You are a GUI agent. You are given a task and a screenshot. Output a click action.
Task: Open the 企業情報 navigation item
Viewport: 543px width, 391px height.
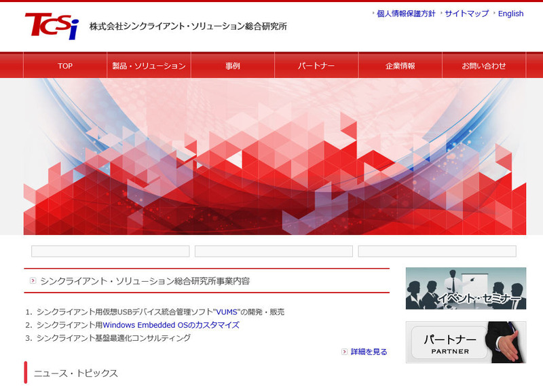click(x=399, y=65)
